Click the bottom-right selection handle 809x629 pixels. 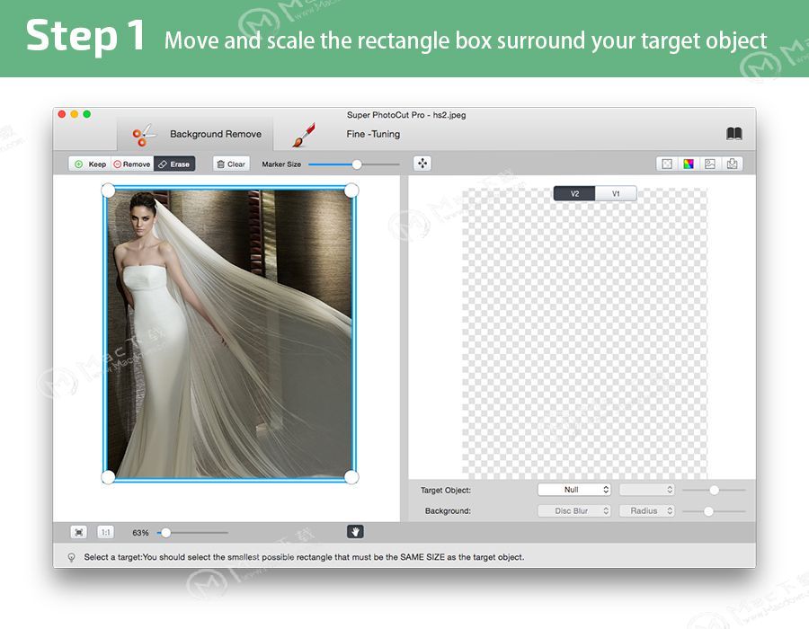click(x=351, y=477)
